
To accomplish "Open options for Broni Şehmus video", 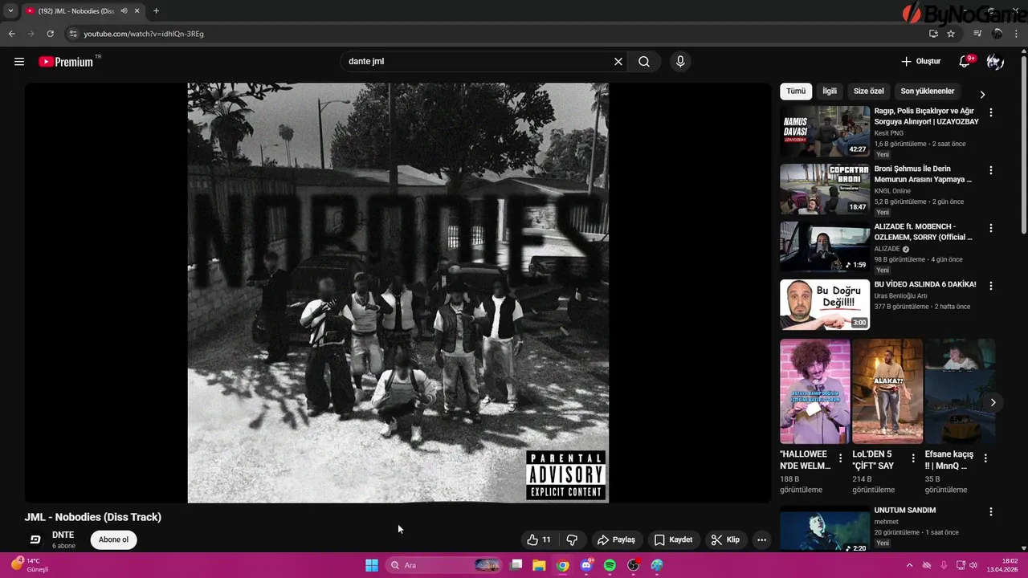I will 991,170.
